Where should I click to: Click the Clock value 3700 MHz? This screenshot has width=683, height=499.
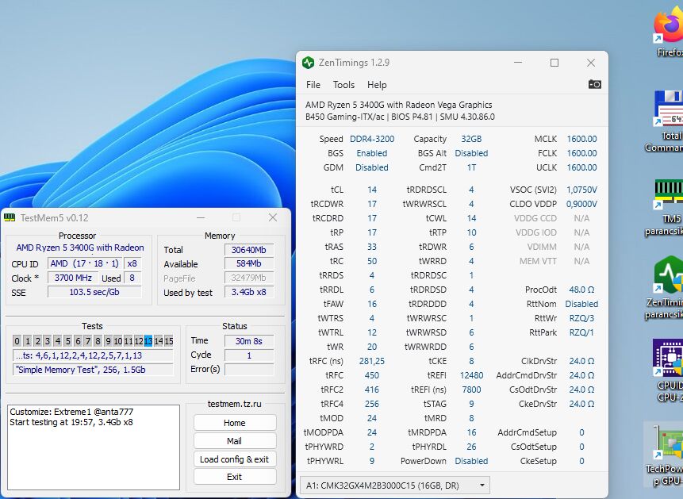tap(73, 278)
